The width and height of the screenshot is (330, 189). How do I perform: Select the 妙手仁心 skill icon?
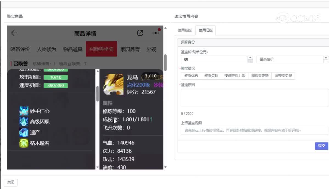(24, 111)
